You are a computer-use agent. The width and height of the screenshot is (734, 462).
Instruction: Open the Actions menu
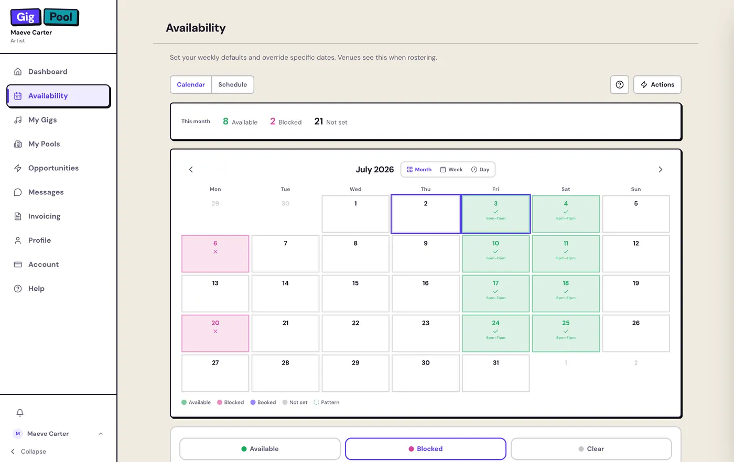pyautogui.click(x=657, y=84)
